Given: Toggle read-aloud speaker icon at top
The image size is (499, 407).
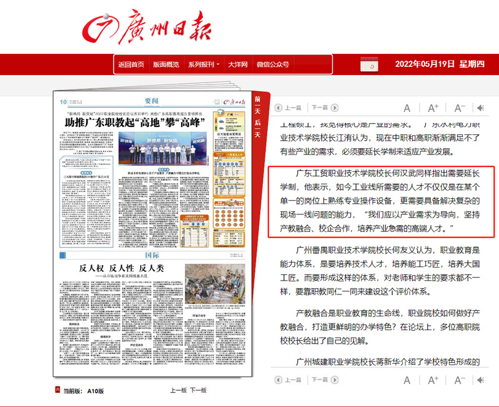Looking at the screenshot, I should click(482, 108).
